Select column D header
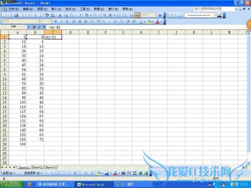251x188 pixels. (70, 33)
